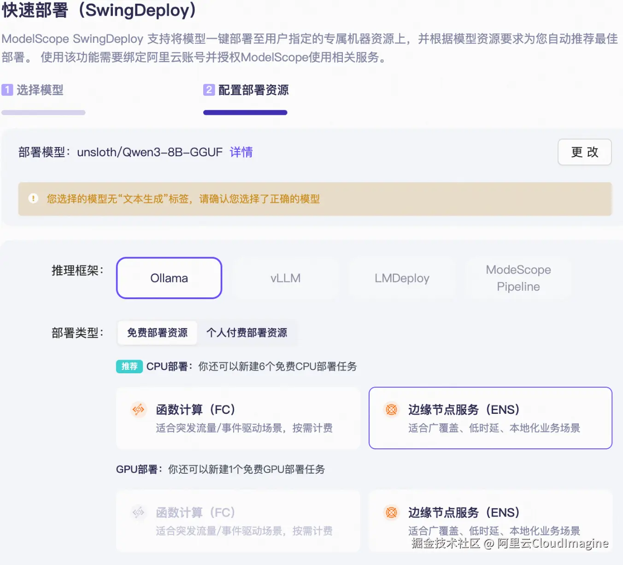Image resolution: width=623 pixels, height=565 pixels.
Task: Select Ollama inference framework
Action: coord(169,278)
